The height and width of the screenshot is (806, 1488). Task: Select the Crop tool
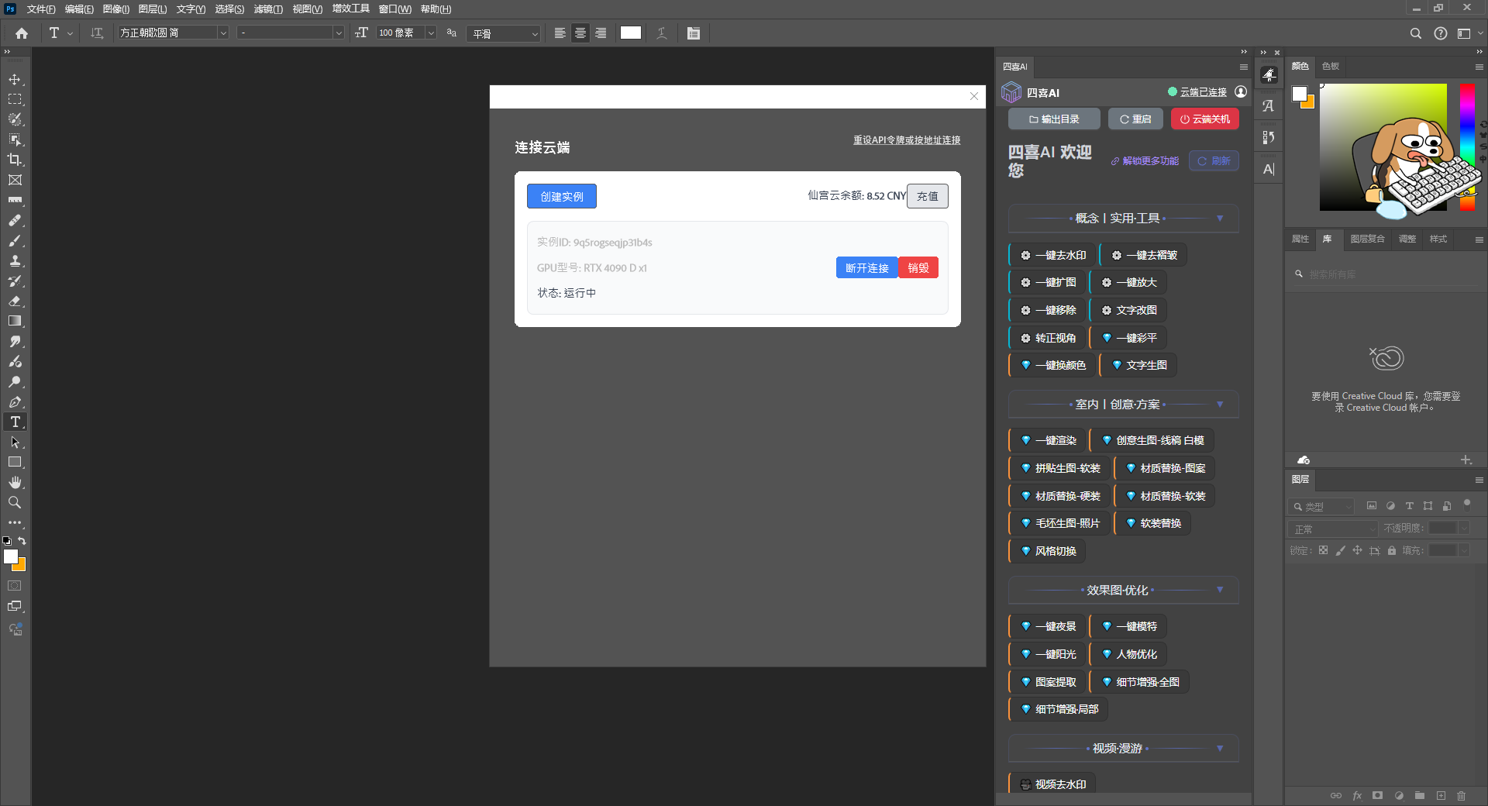pyautogui.click(x=15, y=160)
